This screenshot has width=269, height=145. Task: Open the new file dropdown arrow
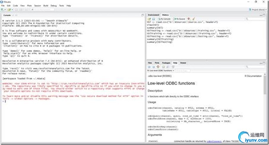[5, 9]
